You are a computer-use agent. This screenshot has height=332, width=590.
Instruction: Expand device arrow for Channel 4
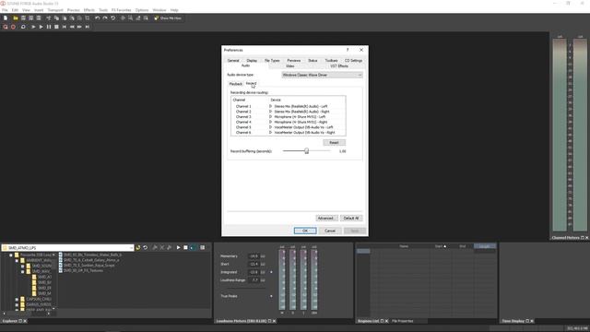270,123
